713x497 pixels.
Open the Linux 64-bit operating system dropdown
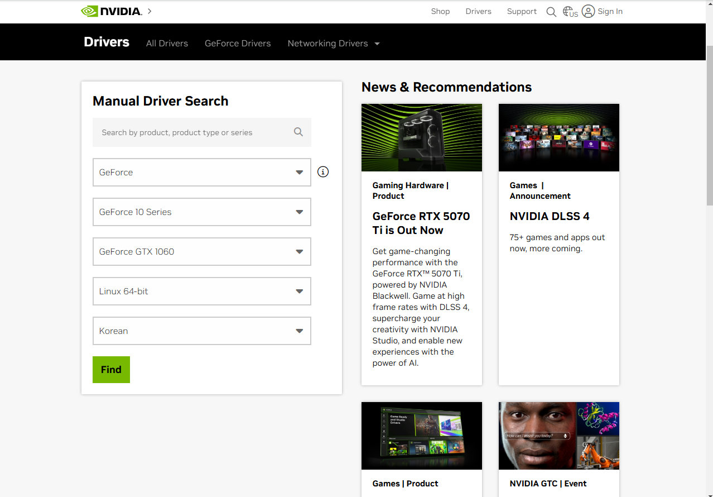(202, 291)
